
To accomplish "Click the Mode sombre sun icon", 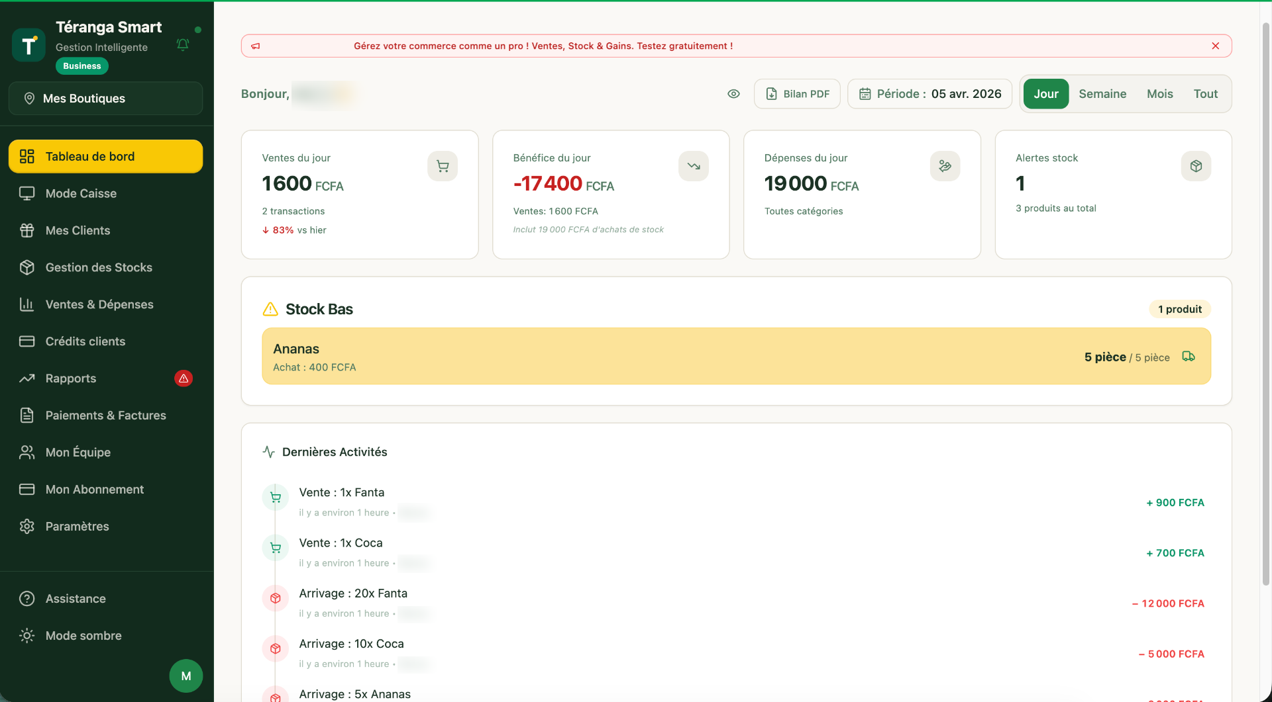I will 27,636.
